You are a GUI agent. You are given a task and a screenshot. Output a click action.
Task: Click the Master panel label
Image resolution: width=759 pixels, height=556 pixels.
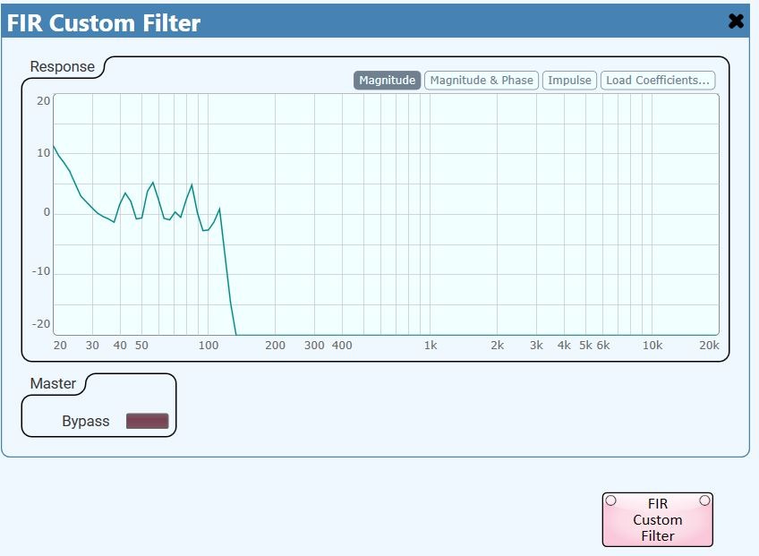(53, 383)
